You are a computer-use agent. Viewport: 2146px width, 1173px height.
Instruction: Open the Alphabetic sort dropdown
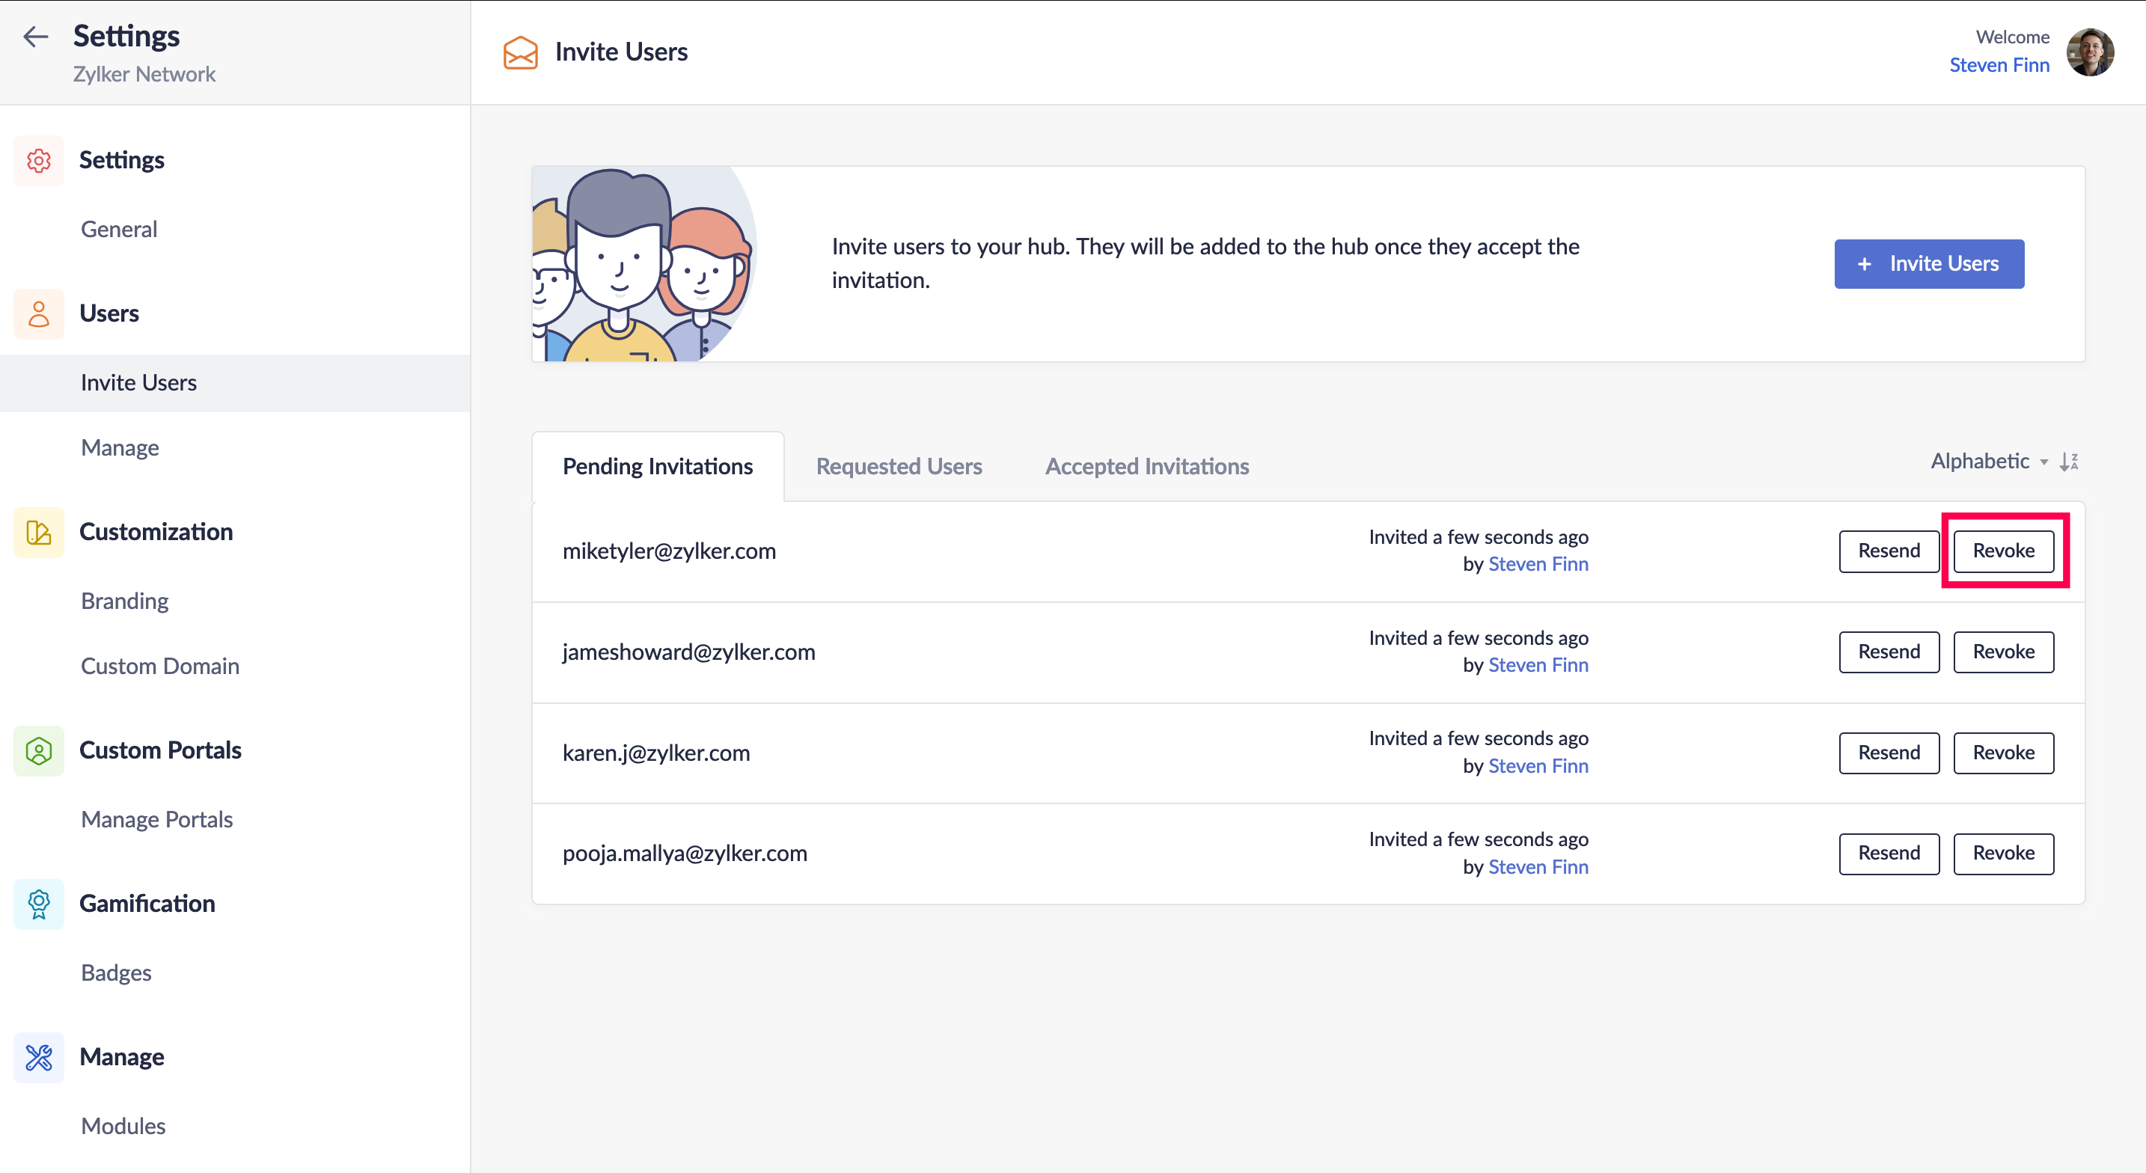[1987, 462]
